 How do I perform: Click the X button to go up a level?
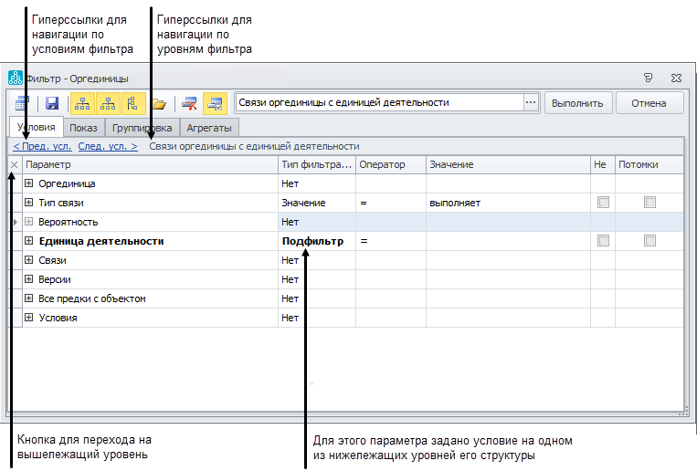point(14,164)
